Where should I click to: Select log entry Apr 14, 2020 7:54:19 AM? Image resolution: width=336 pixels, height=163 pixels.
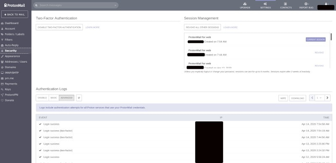(x=184, y=131)
